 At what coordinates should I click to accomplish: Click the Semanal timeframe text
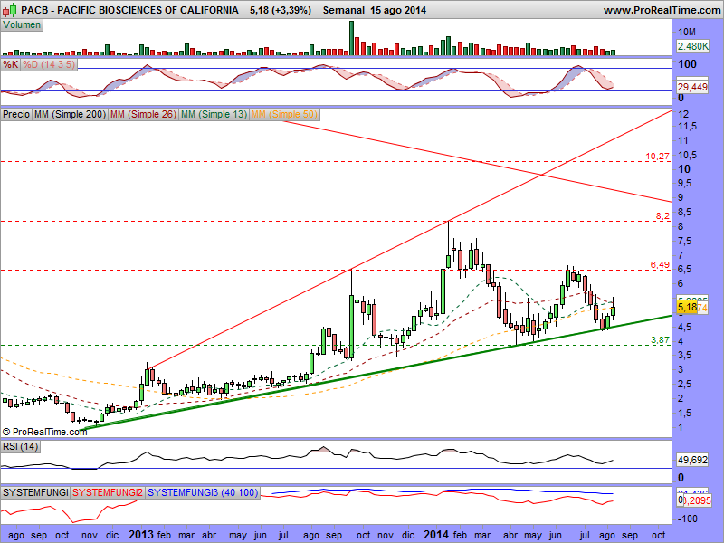click(344, 10)
